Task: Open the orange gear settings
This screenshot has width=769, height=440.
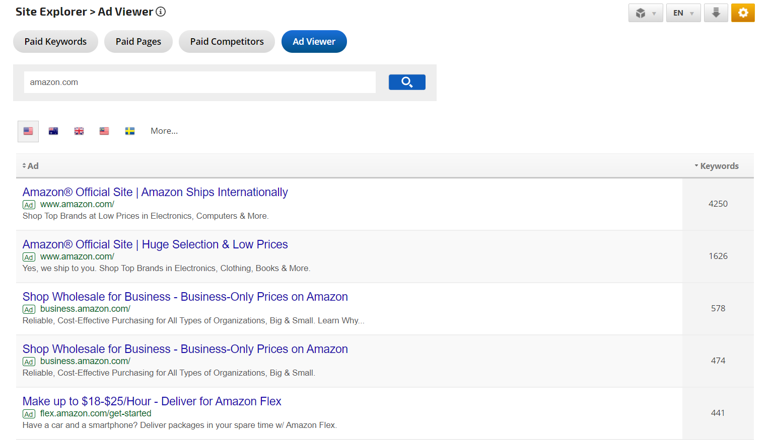Action: tap(743, 13)
